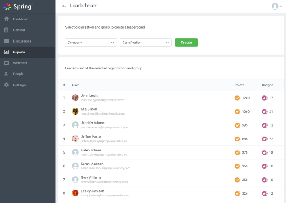Click the points crown icon for Jeffrey Foster
The width and height of the screenshot is (286, 203).
click(237, 139)
